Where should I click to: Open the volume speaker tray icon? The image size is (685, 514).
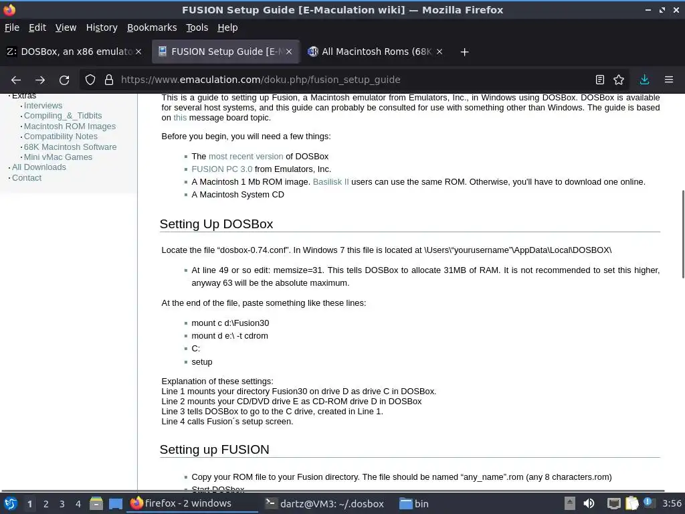coord(589,503)
